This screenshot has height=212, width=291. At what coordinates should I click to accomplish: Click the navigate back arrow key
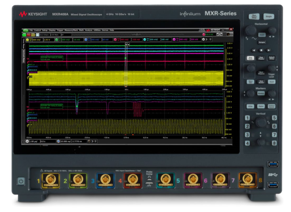(254, 50)
